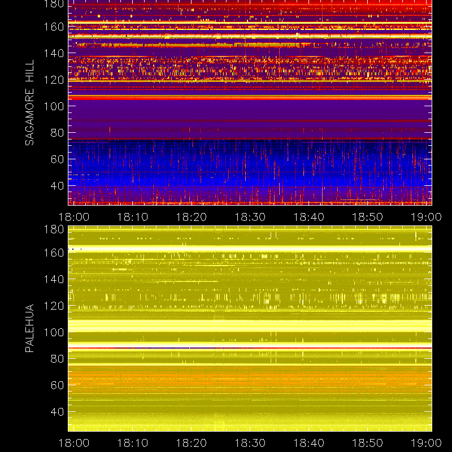Pick the 60 tick label on Sagamore Hill axis
Viewport: 452px width, 452px height.
(x=57, y=159)
